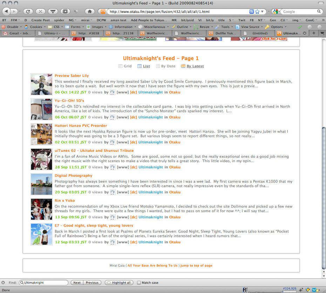Switch to the Gmail Inbox tab
Screen dimensions: 326x293
coord(18,33)
